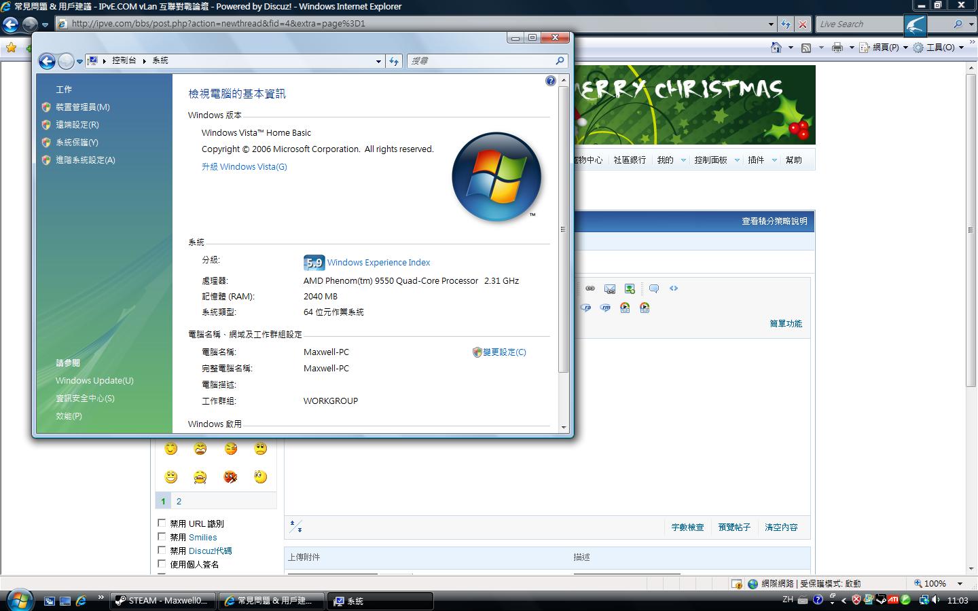Open the 幫助 forum menu item
This screenshot has width=978, height=611.
click(x=794, y=160)
